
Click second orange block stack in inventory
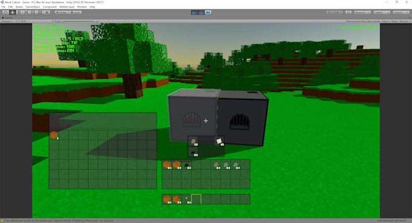(x=176, y=165)
